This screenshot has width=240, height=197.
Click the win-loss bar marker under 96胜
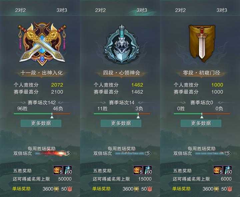click(52, 116)
